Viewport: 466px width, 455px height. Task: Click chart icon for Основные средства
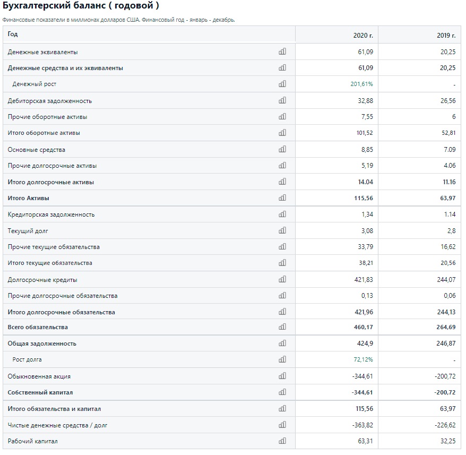pos(282,149)
